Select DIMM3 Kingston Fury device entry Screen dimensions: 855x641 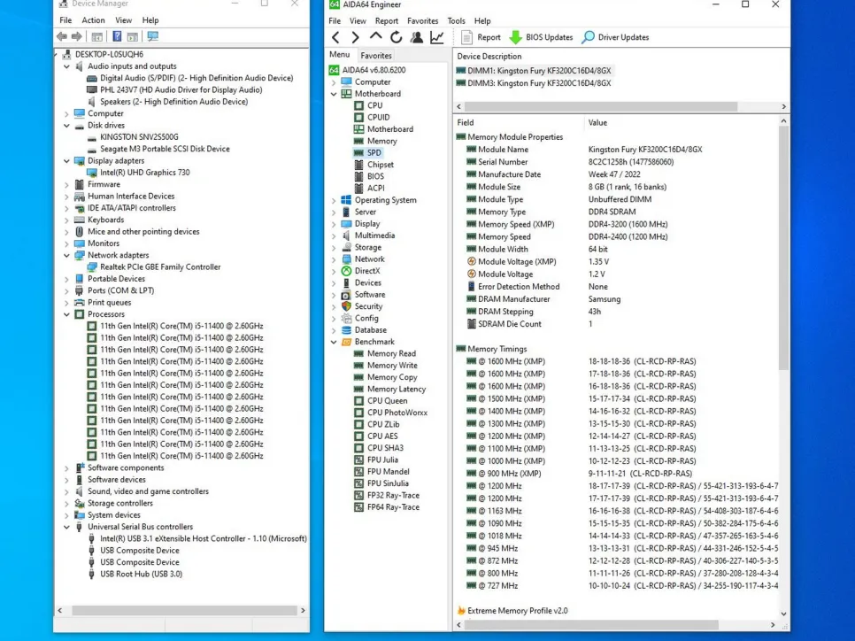[534, 83]
